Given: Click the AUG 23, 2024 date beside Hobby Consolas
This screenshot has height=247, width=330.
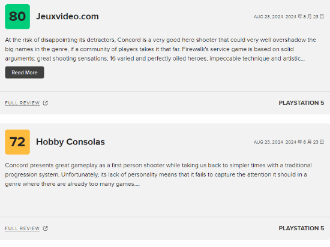Looking at the screenshot, I should (268, 142).
